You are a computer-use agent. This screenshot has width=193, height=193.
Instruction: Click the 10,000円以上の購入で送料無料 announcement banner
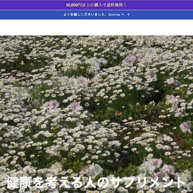(x=96, y=5)
